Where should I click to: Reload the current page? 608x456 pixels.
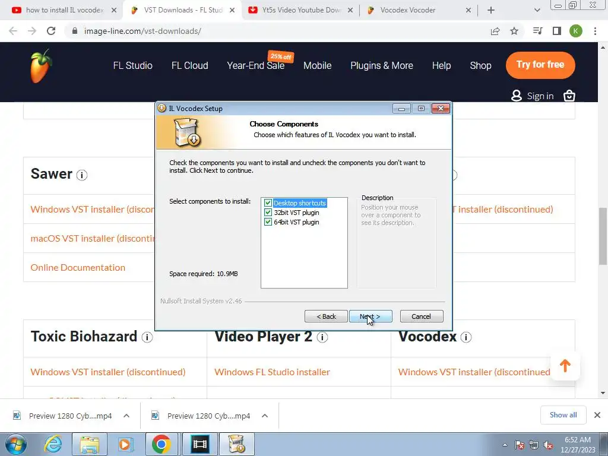51,31
